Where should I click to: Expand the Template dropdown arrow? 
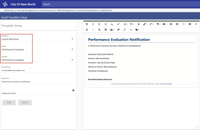coord(72,60)
